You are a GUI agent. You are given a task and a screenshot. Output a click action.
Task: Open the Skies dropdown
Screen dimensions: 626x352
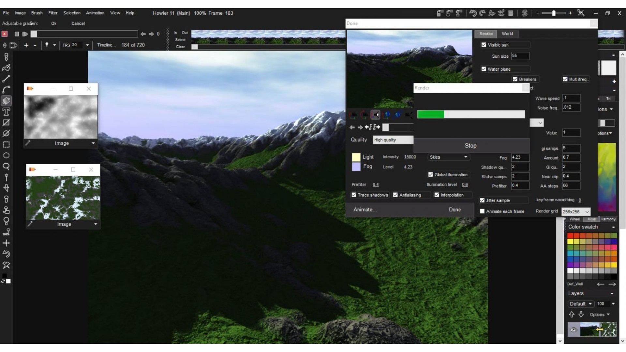pyautogui.click(x=449, y=157)
